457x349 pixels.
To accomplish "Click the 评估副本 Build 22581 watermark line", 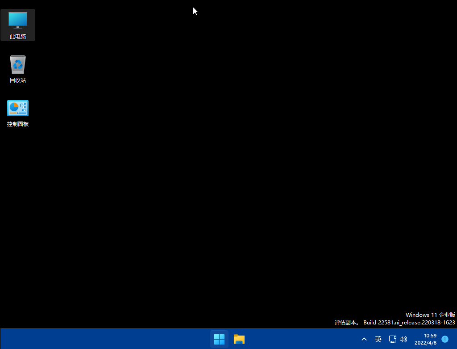I will pos(395,322).
